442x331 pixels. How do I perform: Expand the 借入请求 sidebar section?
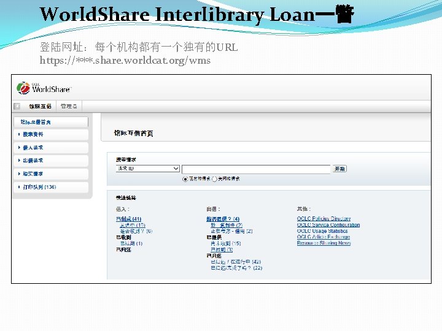pyautogui.click(x=51, y=148)
